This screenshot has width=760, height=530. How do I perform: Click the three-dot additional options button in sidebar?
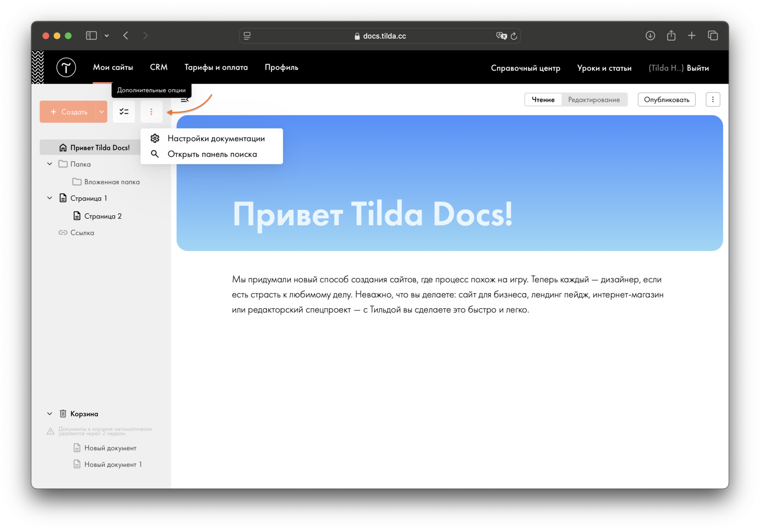pyautogui.click(x=151, y=111)
